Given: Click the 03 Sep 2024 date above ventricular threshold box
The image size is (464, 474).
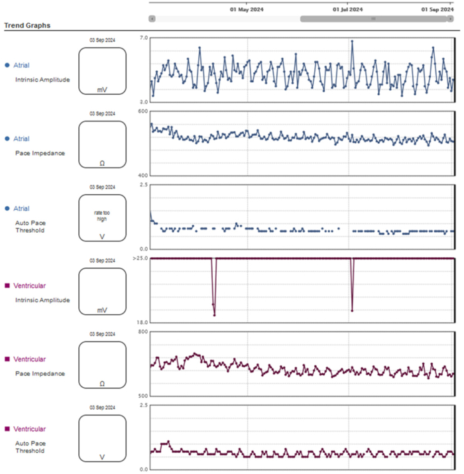Looking at the screenshot, I should tap(102, 408).
